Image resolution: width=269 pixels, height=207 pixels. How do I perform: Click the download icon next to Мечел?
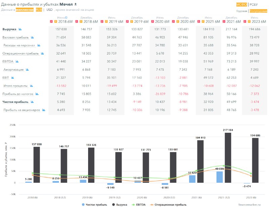pos(75,4)
